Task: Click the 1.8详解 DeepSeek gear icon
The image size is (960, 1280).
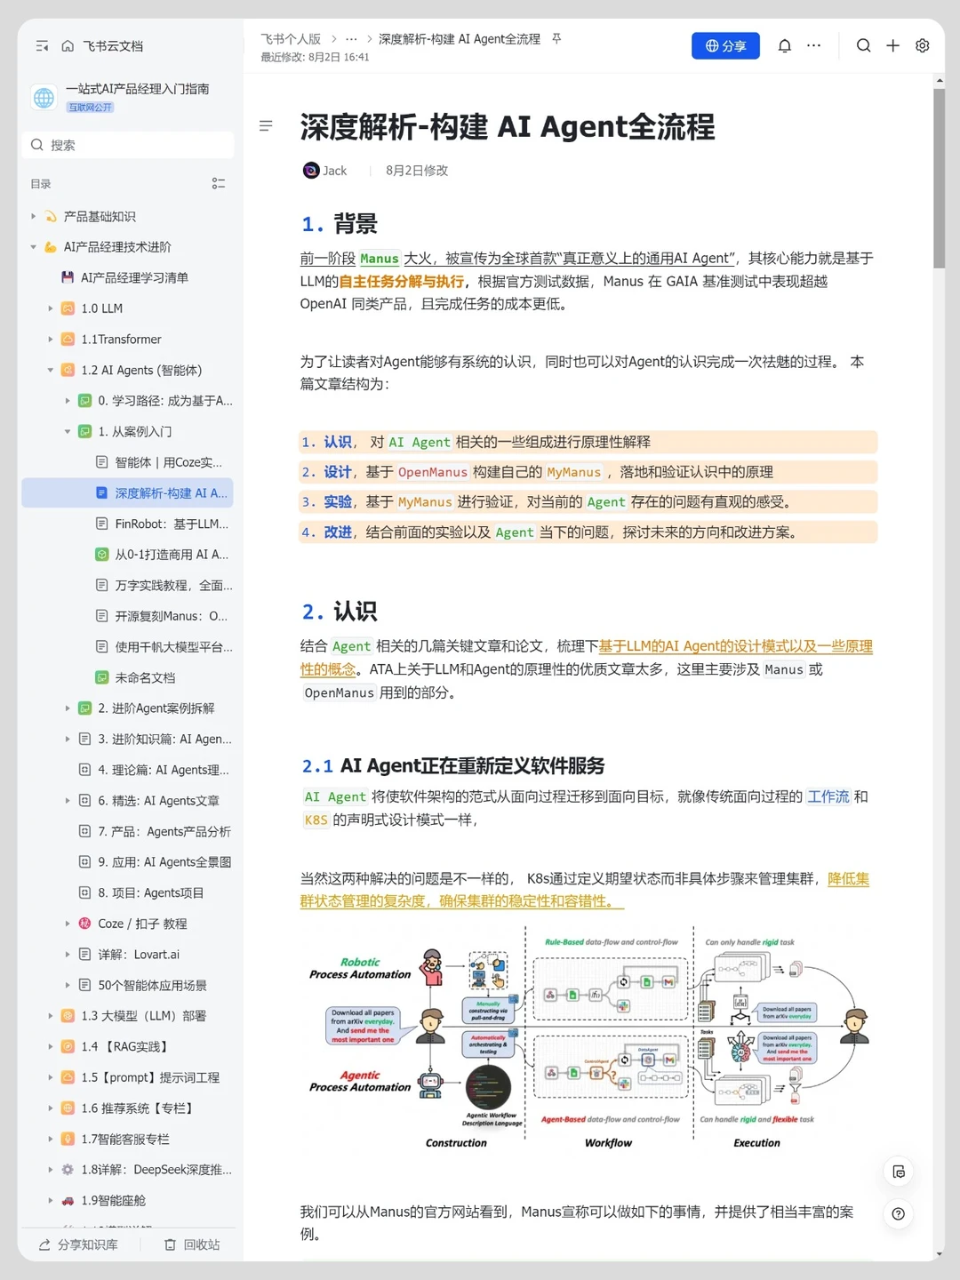Action: coord(68,1170)
